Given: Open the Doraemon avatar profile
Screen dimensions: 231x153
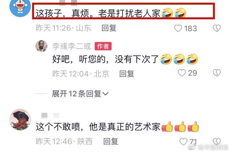Looking at the screenshot, I should tap(20, 7).
